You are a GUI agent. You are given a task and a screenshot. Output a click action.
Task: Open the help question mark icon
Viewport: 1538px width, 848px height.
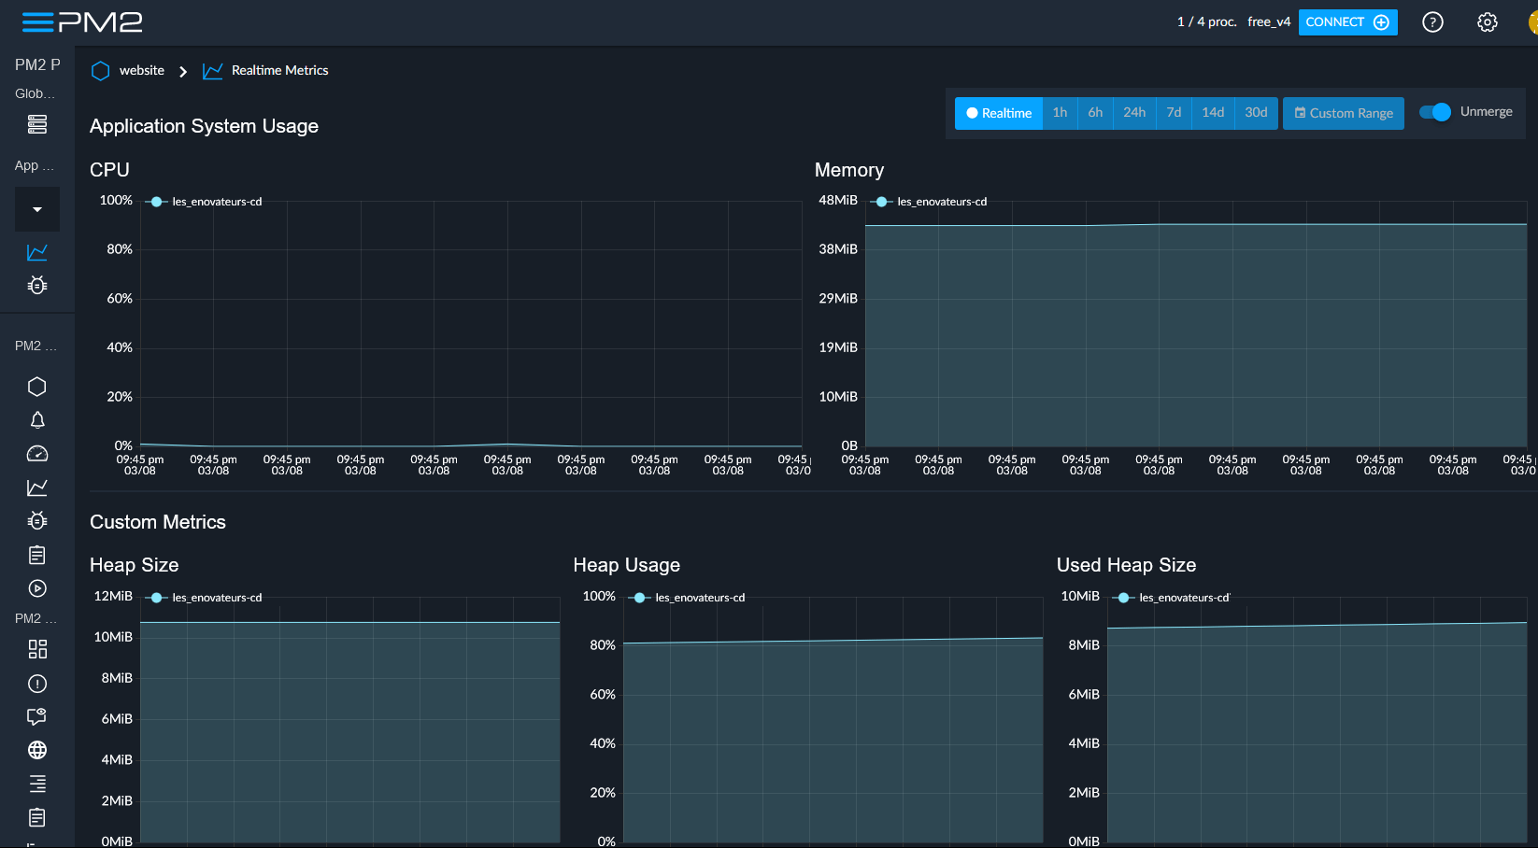[x=1432, y=22]
